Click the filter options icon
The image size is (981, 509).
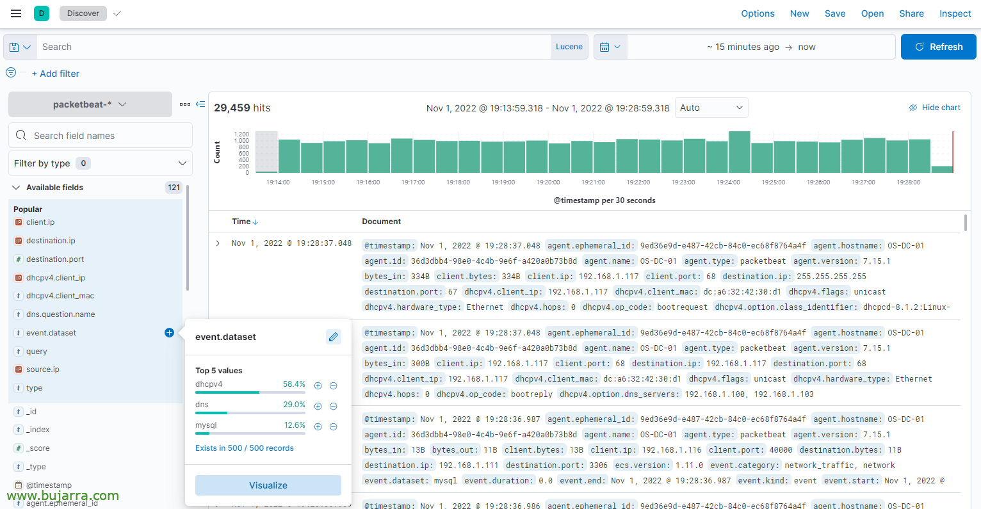click(x=11, y=73)
